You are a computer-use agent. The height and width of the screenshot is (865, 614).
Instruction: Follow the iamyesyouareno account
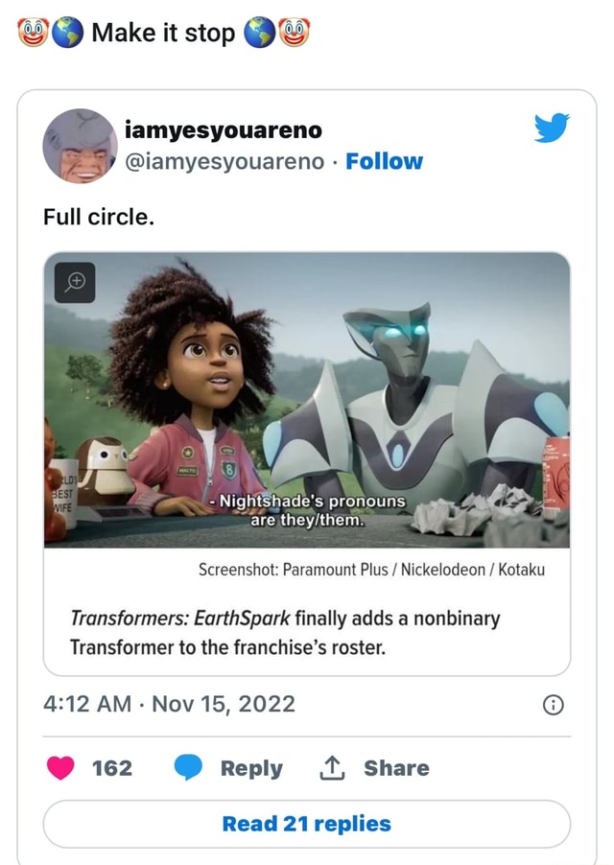(386, 161)
